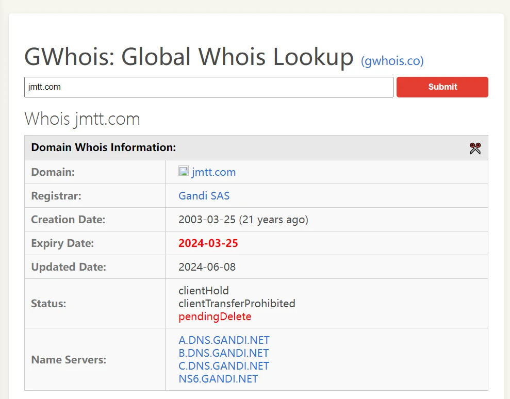Click the red expiry date 2024-03-25
The width and height of the screenshot is (510, 399).
(x=208, y=243)
